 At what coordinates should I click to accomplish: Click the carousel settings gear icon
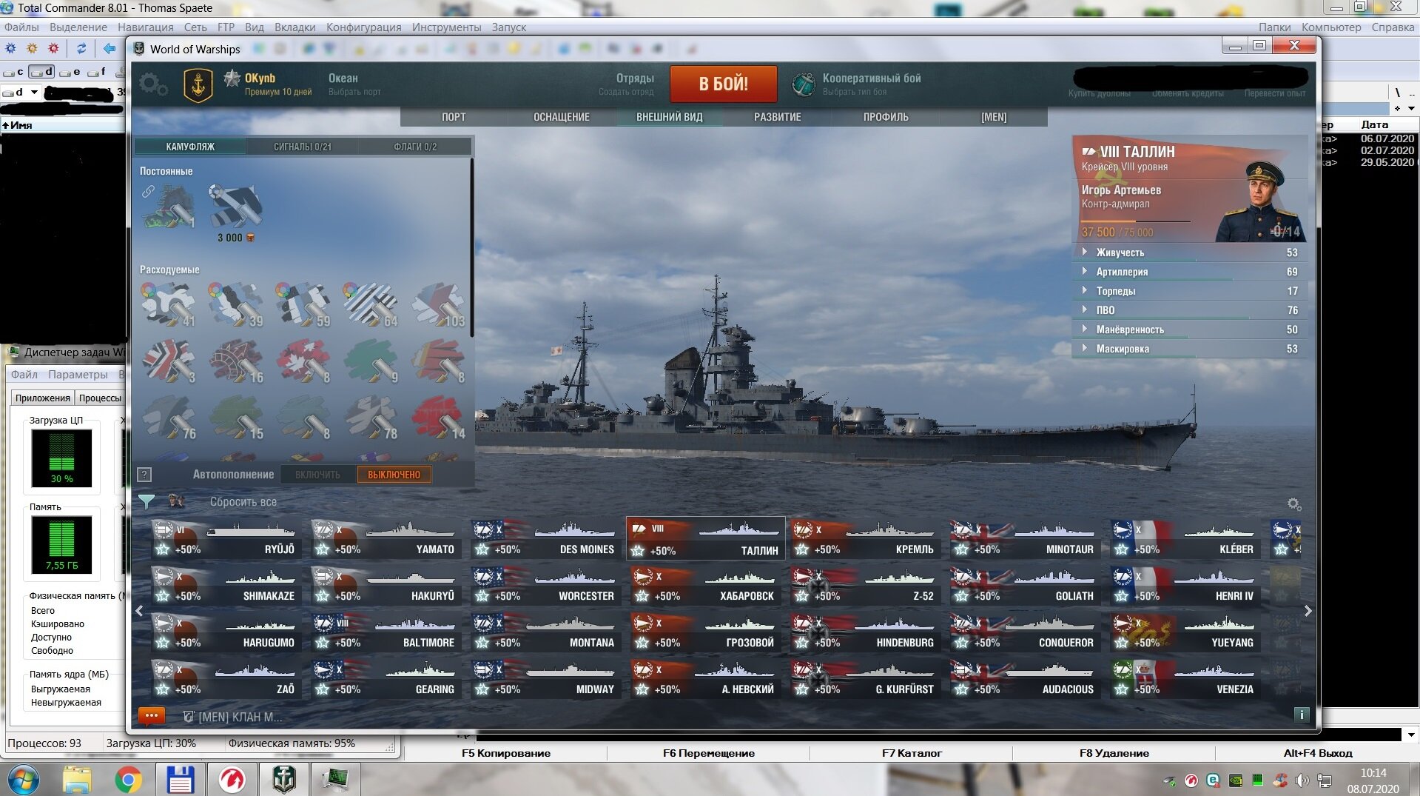pos(1293,504)
